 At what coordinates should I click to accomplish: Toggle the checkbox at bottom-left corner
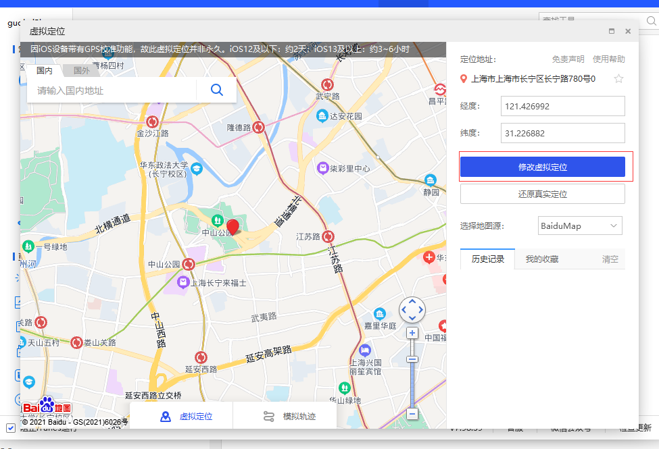click(x=10, y=427)
